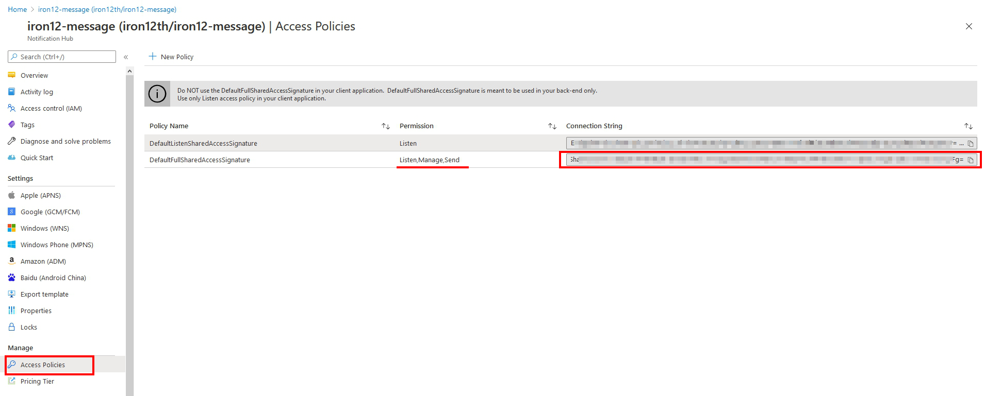Open Access control (IAM) menu item

(51, 108)
